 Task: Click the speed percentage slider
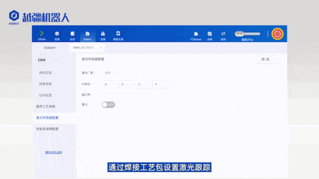(247, 34)
